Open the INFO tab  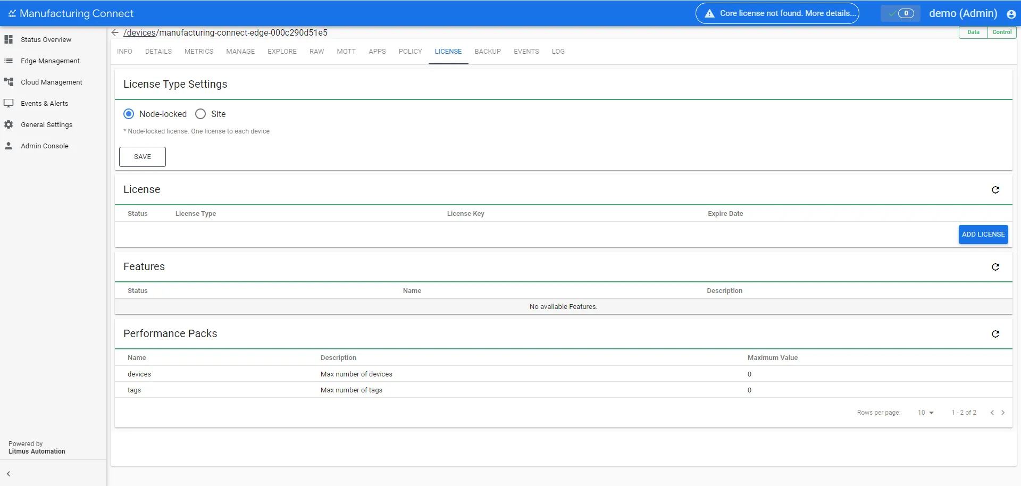[124, 52]
